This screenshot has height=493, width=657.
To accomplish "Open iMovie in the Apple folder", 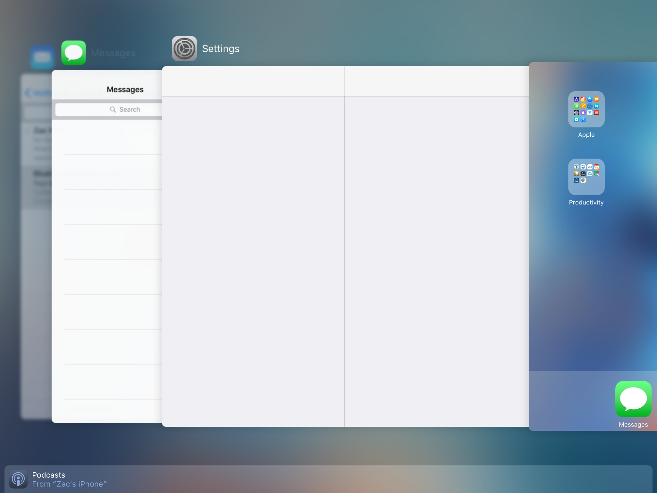I will click(x=576, y=99).
